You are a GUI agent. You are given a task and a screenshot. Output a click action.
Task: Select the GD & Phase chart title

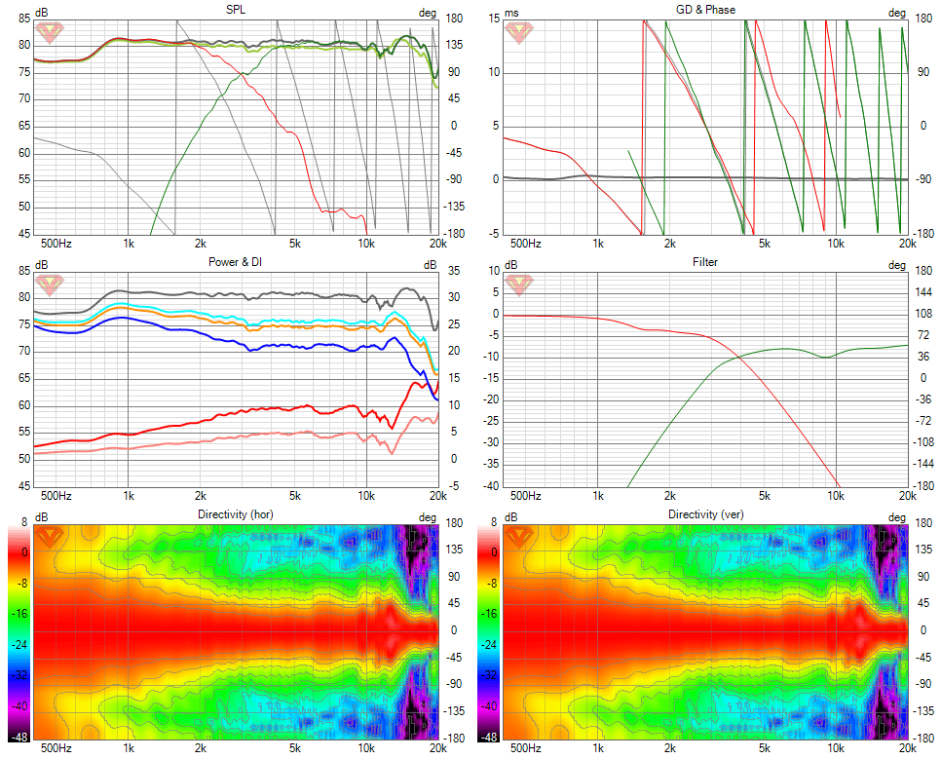705,10
